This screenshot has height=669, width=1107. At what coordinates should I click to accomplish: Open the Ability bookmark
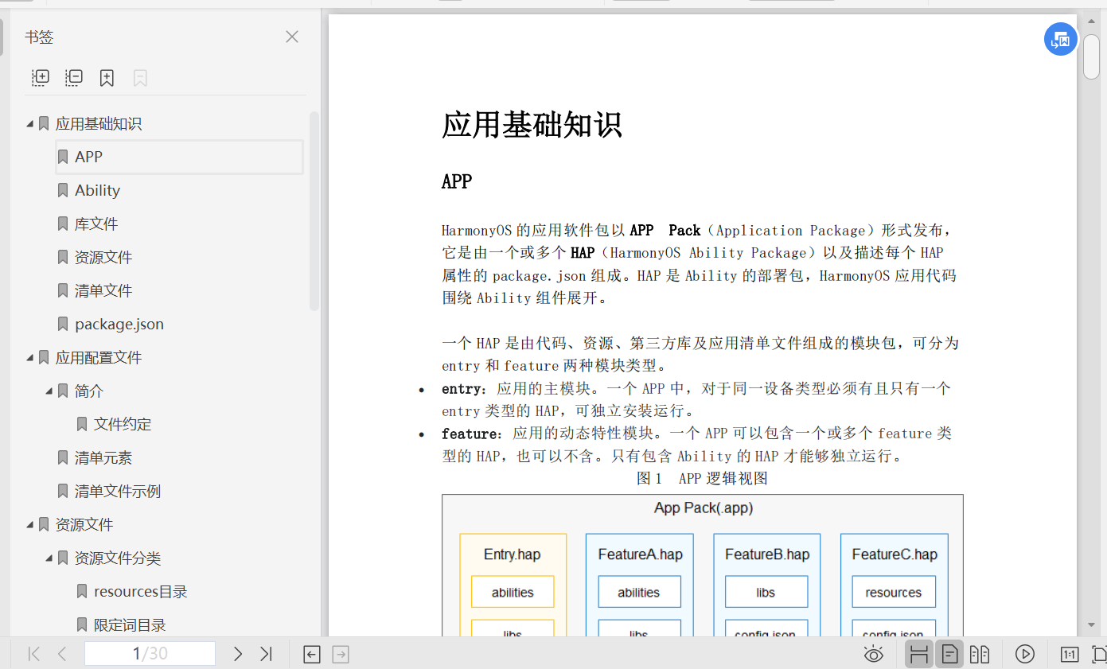(97, 190)
